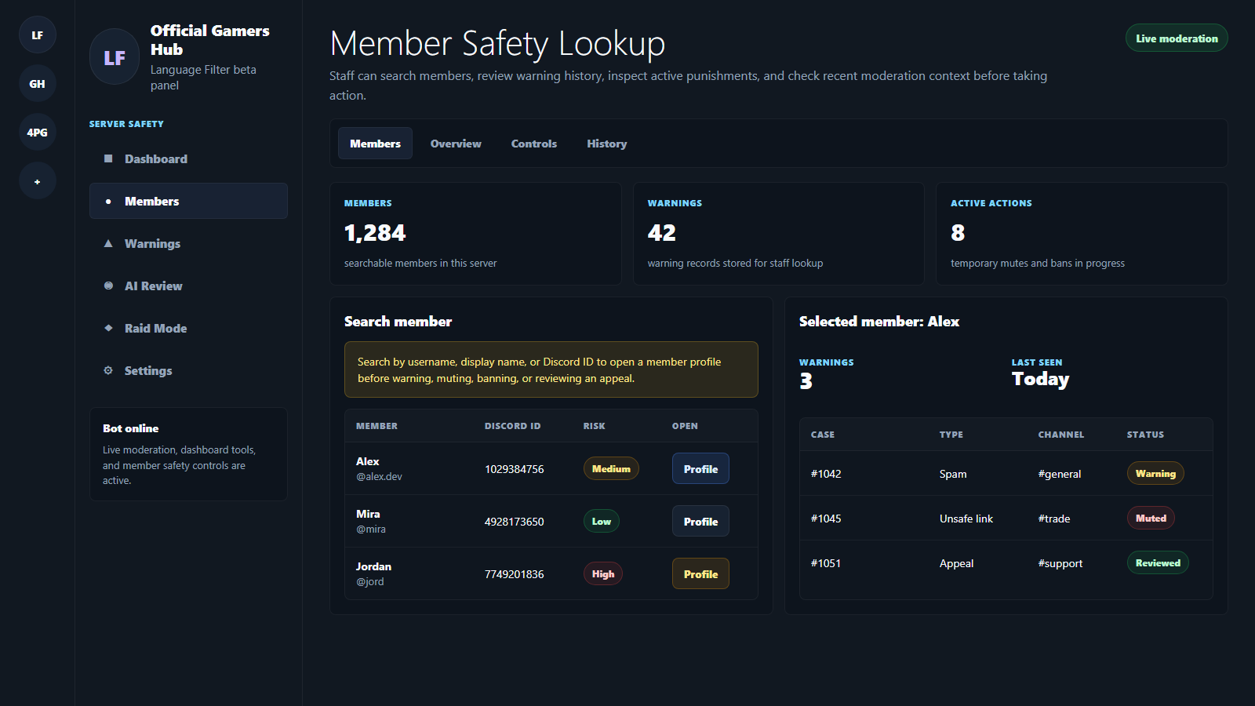This screenshot has width=1255, height=706.
Task: Click the #support channel cell
Action: [1060, 563]
